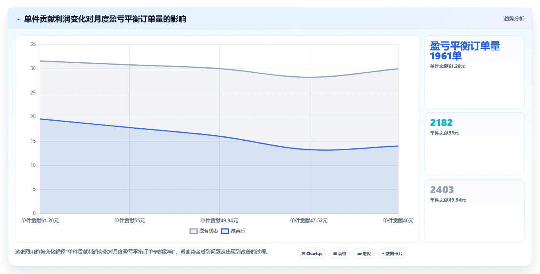Click the x-axis label 单件贡献61.20元
The height and width of the screenshot is (274, 540).
click(x=40, y=221)
